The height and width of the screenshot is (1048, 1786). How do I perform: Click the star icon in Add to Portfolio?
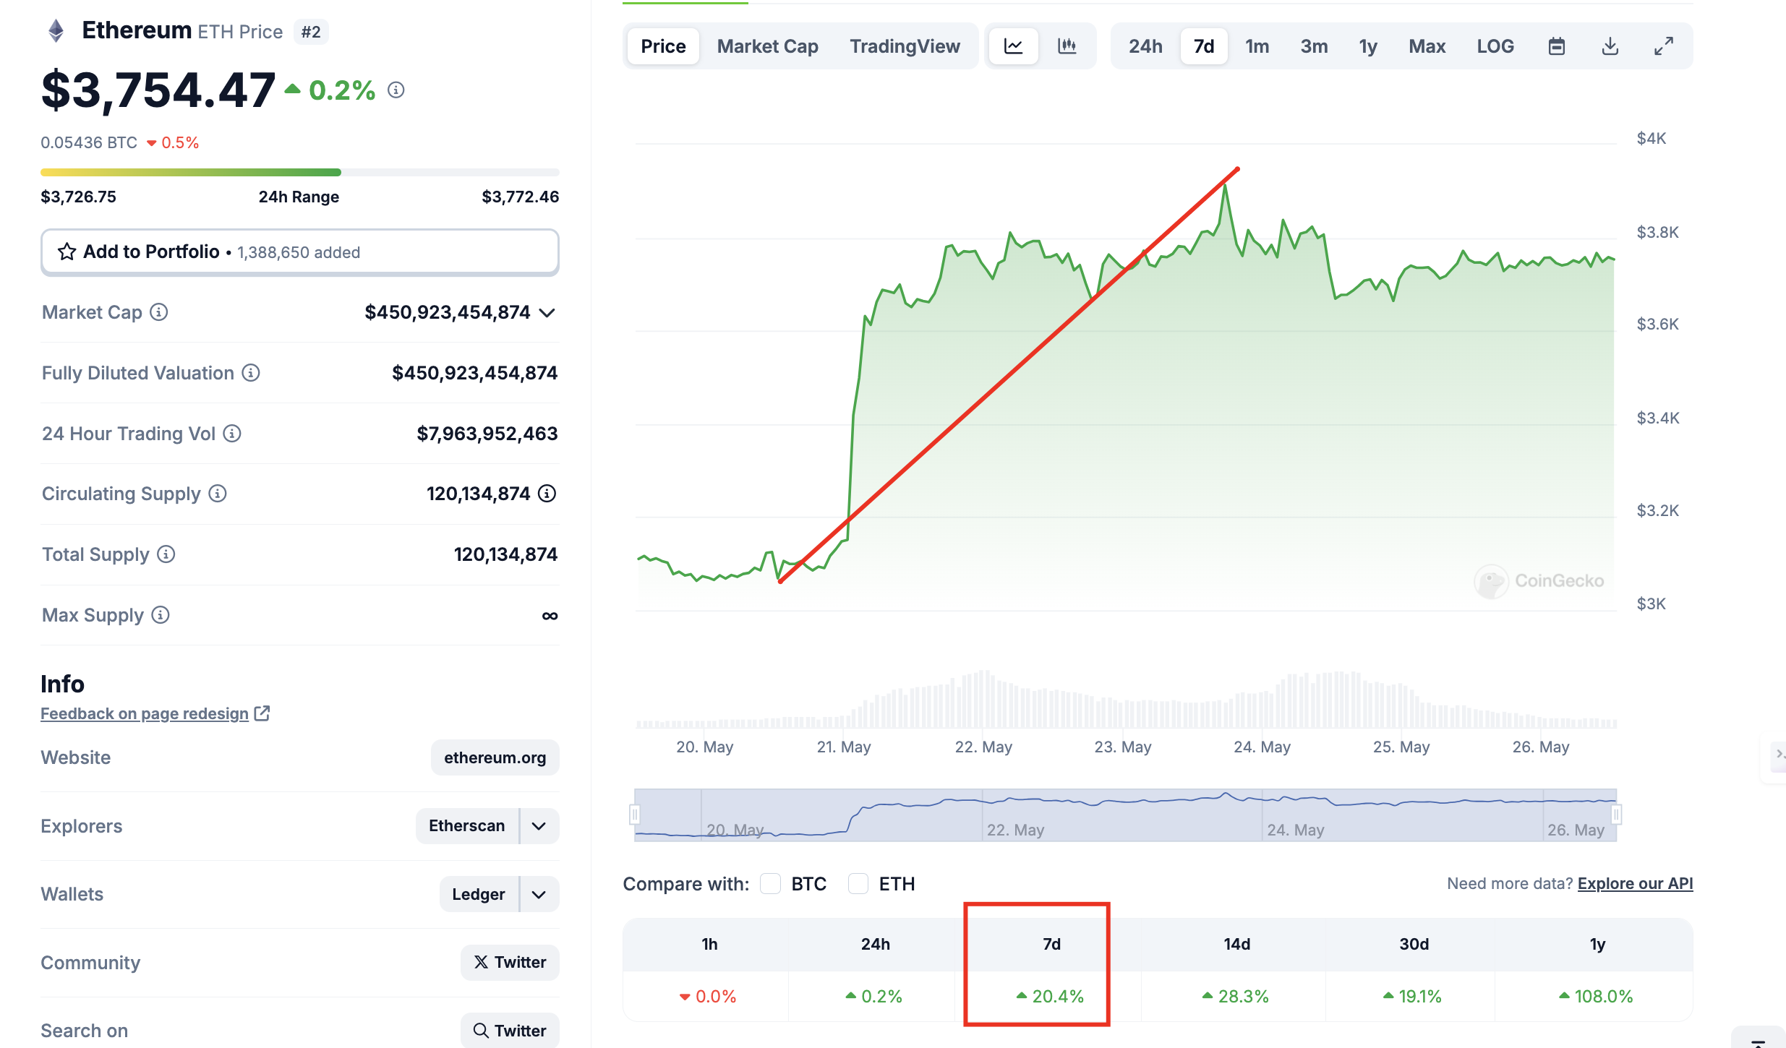(x=67, y=252)
